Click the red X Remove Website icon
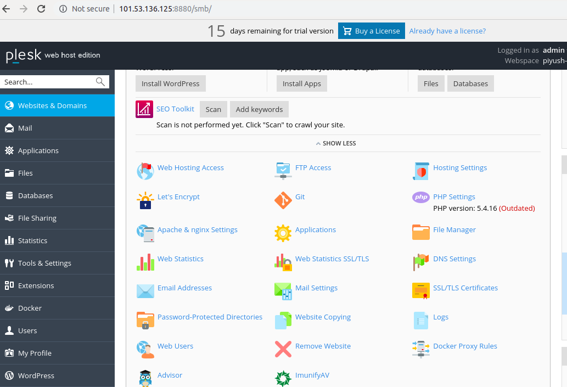Screen dimensions: 567x387 283,349
